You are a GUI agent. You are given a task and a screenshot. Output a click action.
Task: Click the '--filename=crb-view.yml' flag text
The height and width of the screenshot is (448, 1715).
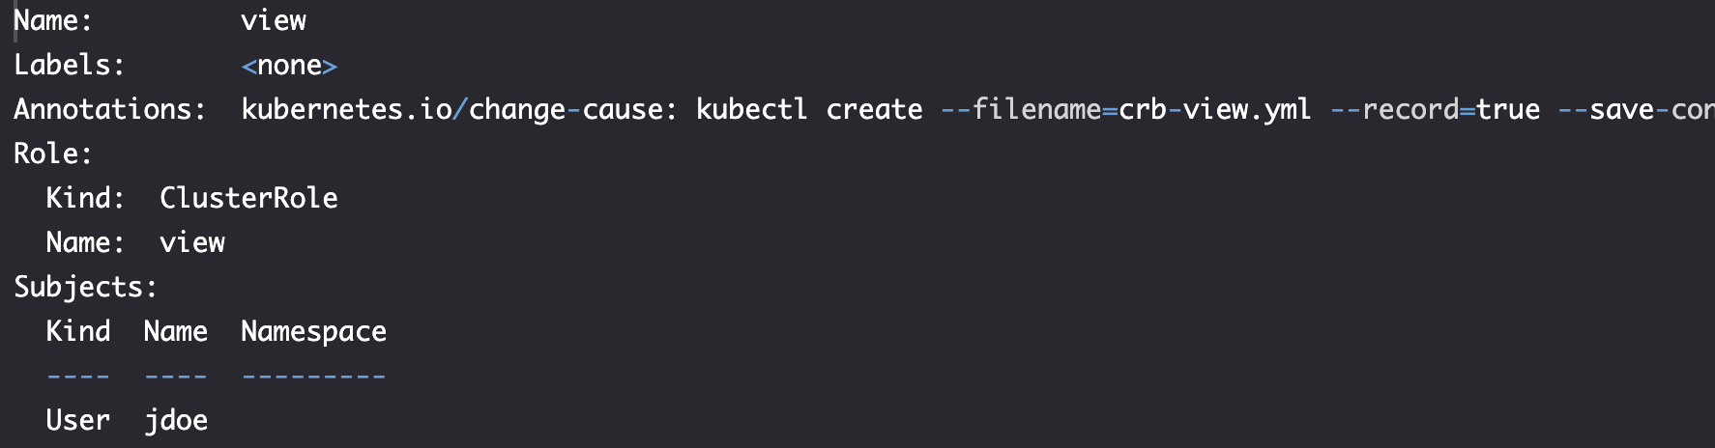pos(1126,109)
